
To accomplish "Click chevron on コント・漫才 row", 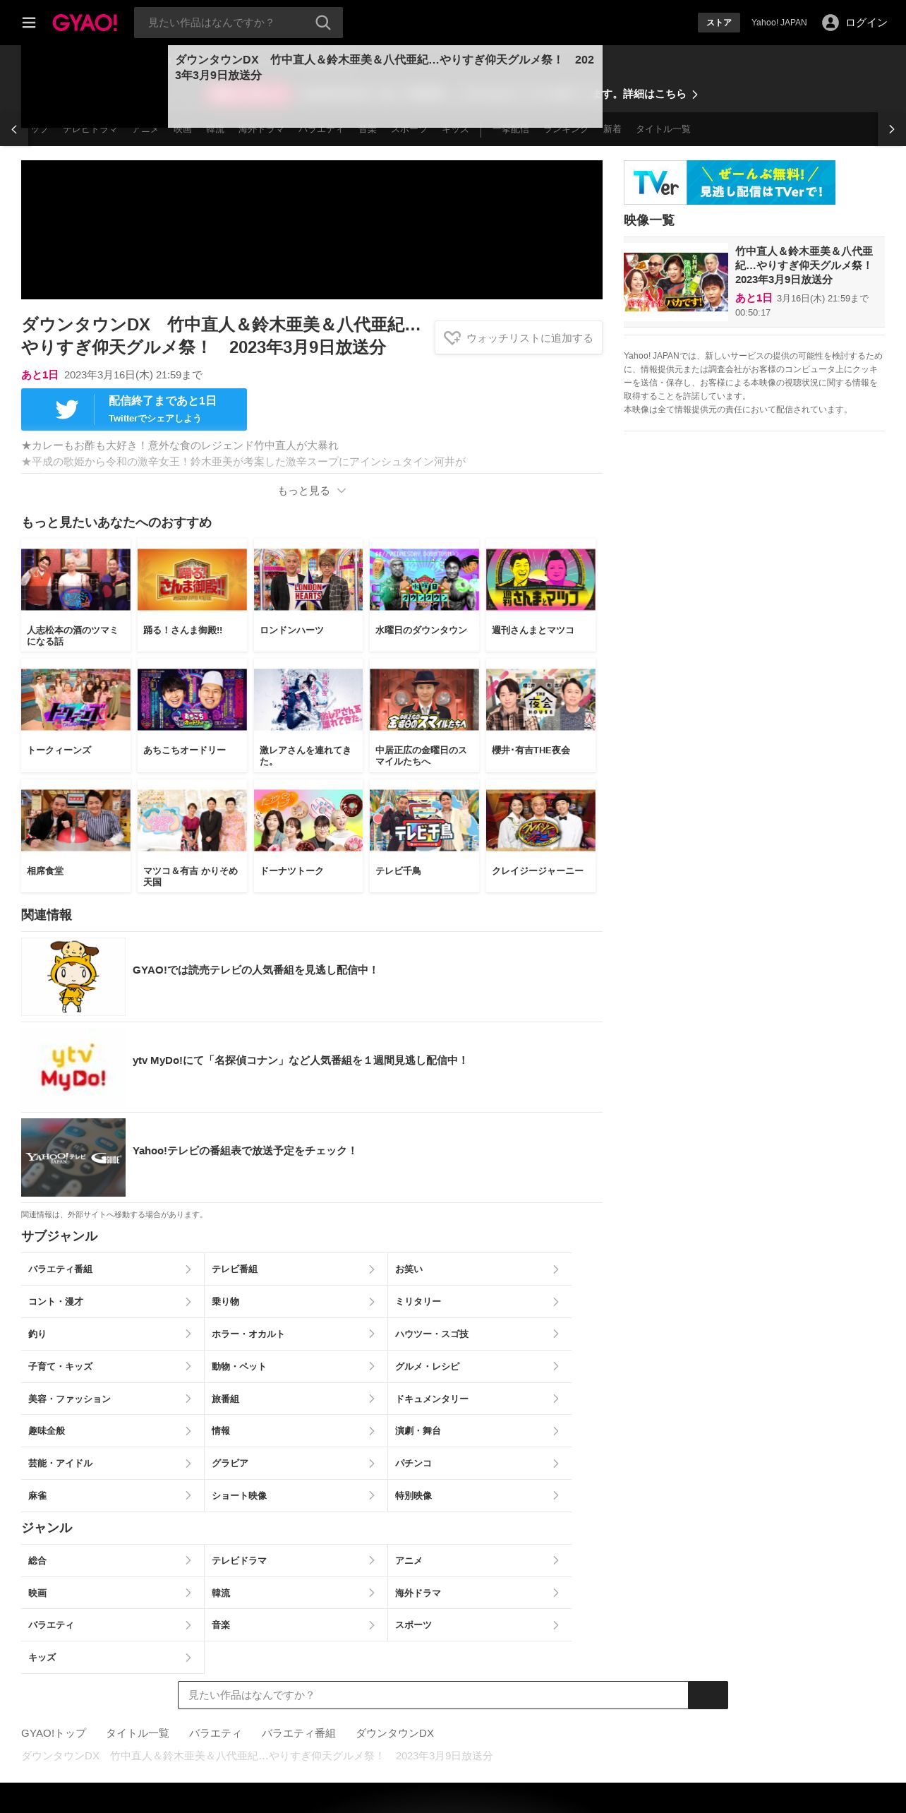I will coord(188,1302).
